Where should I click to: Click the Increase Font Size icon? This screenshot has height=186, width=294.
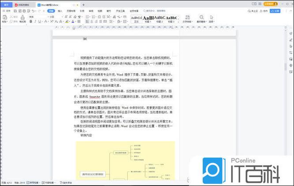tap(66, 17)
